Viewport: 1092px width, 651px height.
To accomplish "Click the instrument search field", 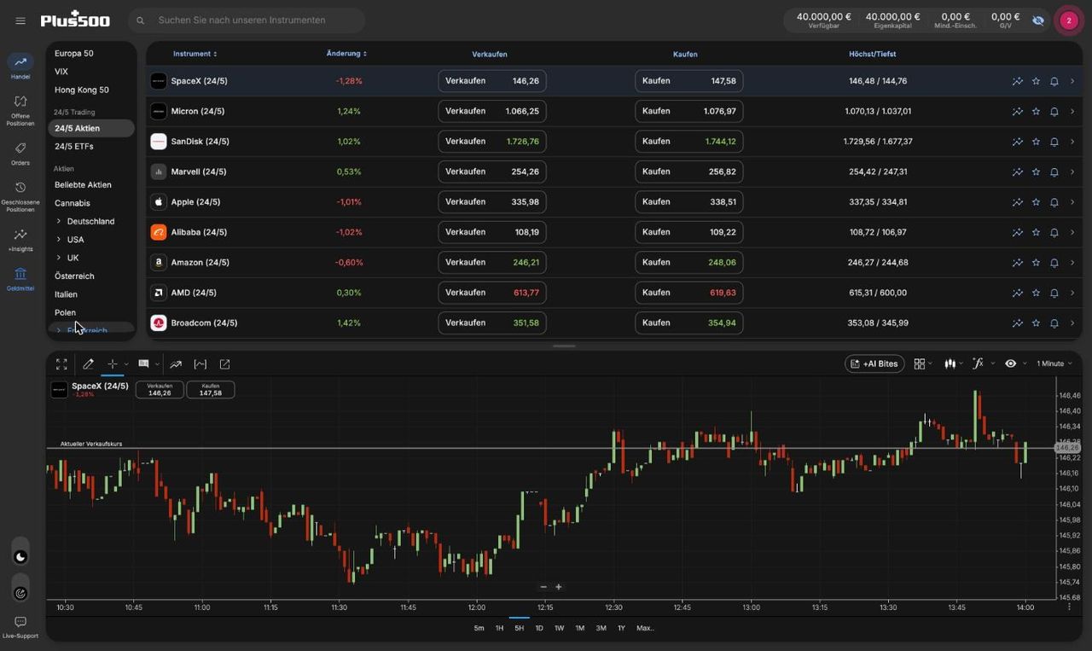I will pyautogui.click(x=247, y=20).
